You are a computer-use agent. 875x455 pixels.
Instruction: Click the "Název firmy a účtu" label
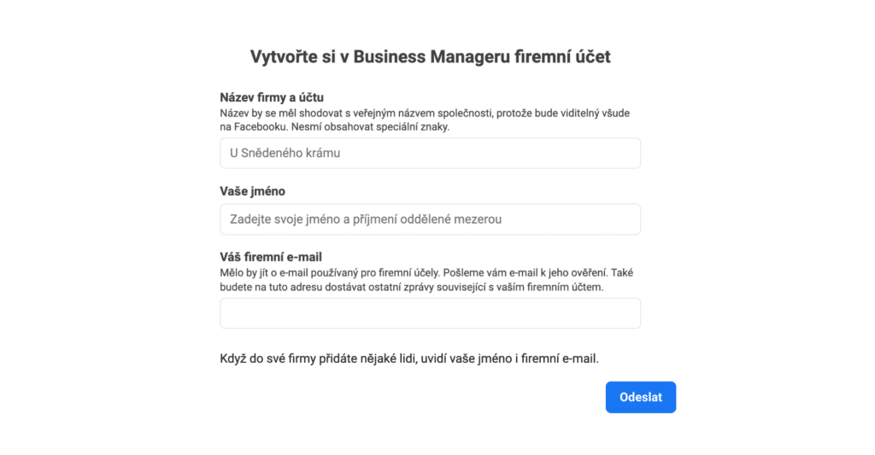[x=272, y=97]
